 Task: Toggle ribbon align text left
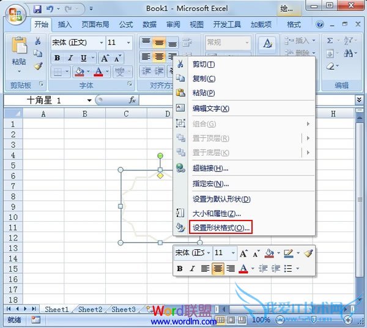coord(146,57)
